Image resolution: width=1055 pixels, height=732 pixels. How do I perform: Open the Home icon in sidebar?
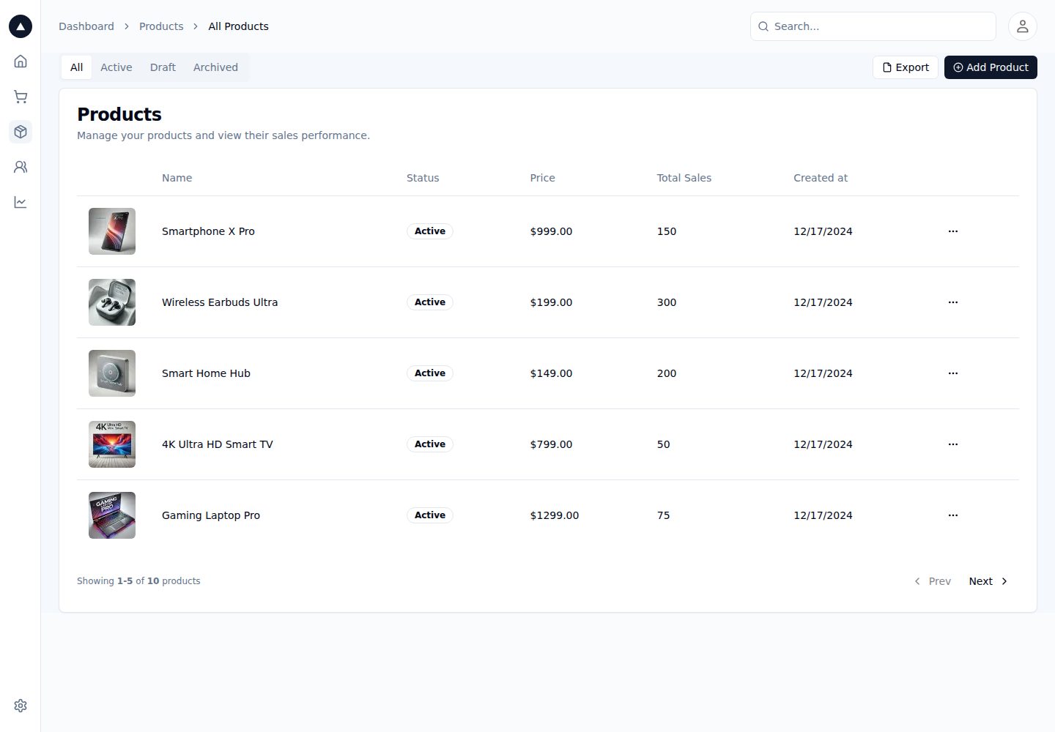21,61
